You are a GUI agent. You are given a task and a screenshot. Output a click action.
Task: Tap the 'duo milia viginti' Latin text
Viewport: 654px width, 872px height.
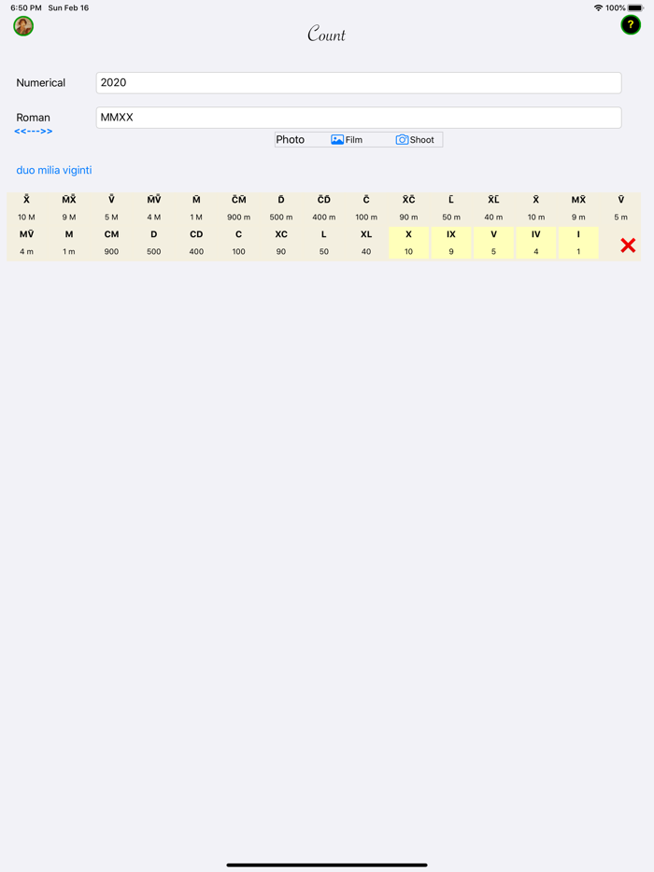click(54, 170)
